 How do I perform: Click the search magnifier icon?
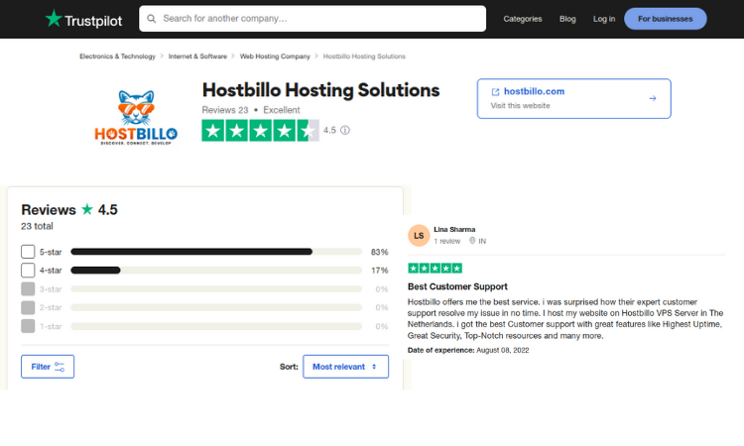(152, 19)
